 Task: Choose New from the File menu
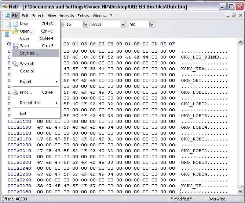36,24
